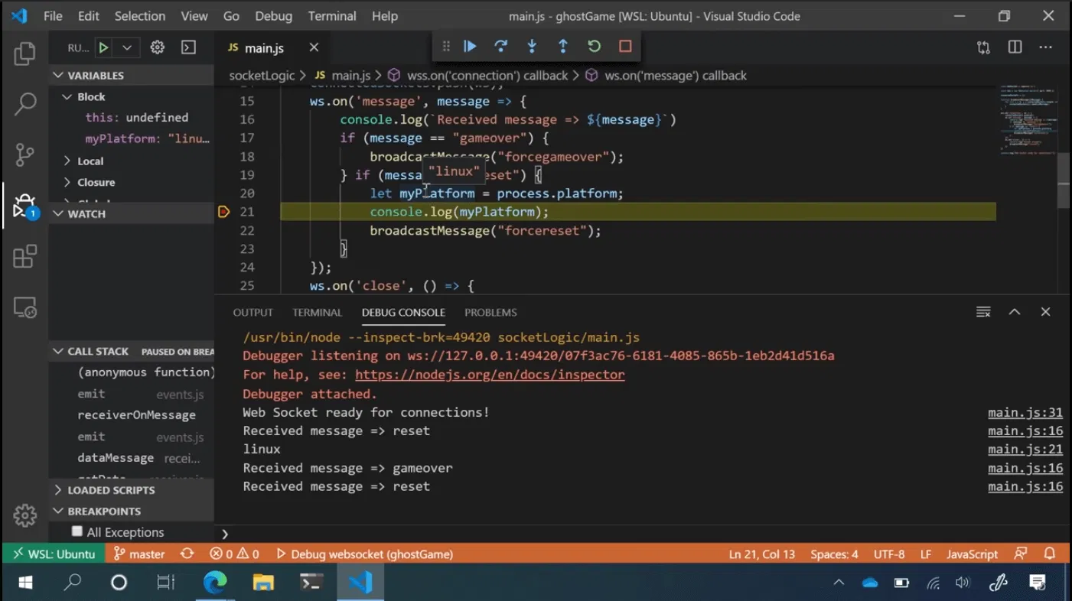
Task: Select the Run and Debug activity icon
Action: 24,205
